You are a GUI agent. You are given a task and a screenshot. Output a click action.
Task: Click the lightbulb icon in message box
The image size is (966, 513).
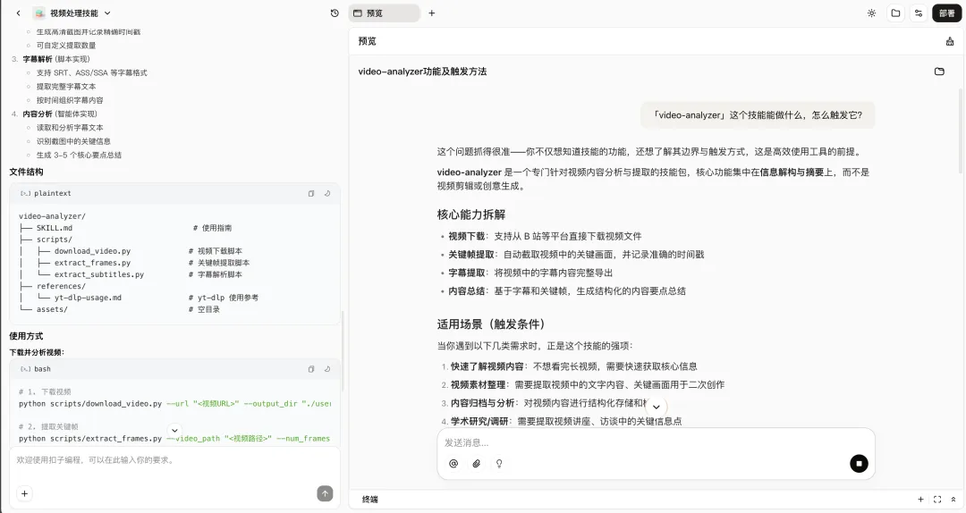(x=499, y=464)
